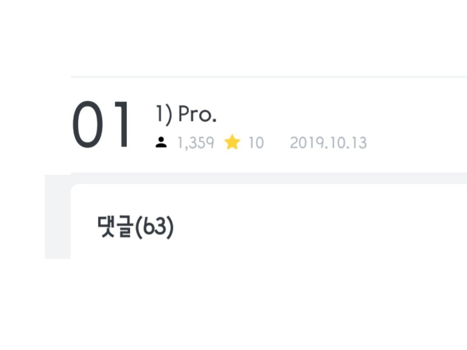The height and width of the screenshot is (350, 467).
Task: Click blank white area below the comments card
Action: point(233,304)
